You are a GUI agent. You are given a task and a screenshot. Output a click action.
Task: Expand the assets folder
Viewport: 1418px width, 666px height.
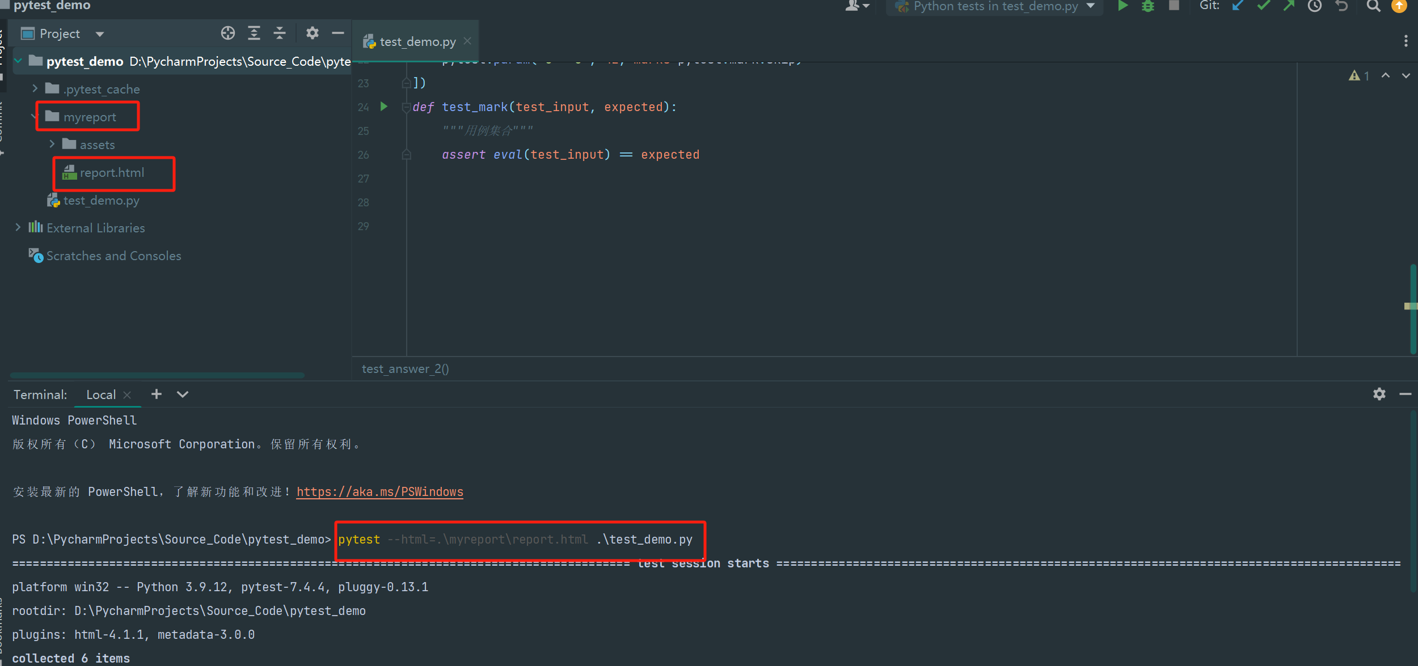[x=52, y=144]
